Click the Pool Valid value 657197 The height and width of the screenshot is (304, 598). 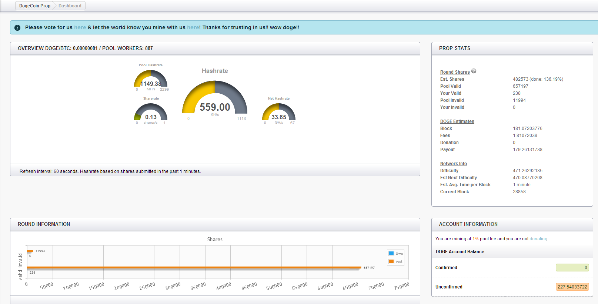[x=521, y=86]
